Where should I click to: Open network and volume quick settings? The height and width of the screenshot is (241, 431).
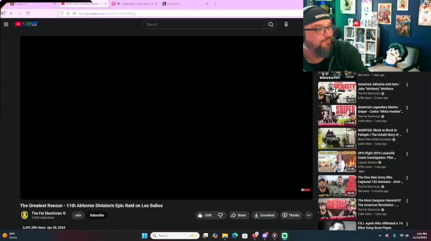point(404,236)
